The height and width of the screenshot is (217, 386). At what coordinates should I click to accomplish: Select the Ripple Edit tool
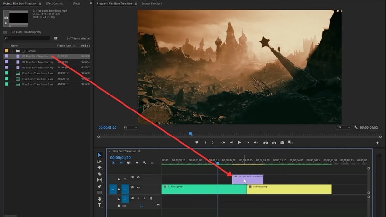pyautogui.click(x=100, y=167)
